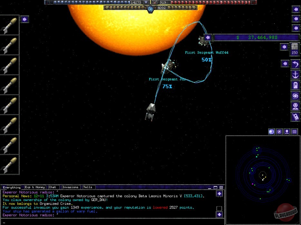Click the chat scroll-up arrow

point(219,194)
